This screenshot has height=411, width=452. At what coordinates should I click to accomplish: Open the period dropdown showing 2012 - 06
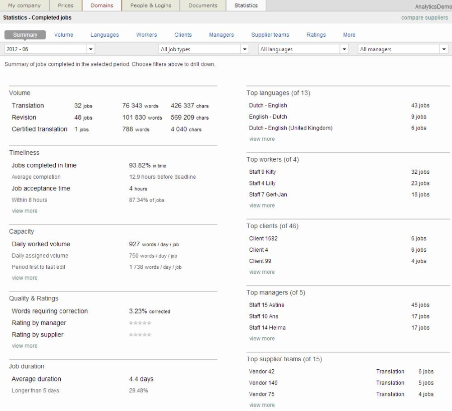49,49
